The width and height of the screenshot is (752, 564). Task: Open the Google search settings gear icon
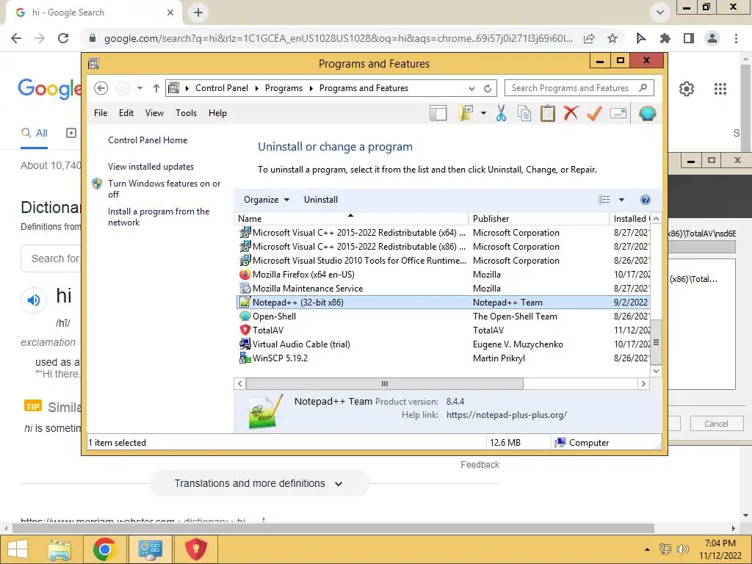pos(687,89)
